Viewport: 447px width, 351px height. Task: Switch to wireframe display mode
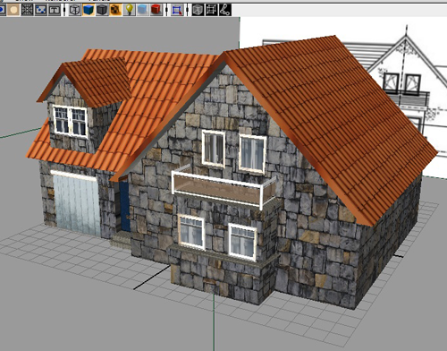(x=74, y=10)
